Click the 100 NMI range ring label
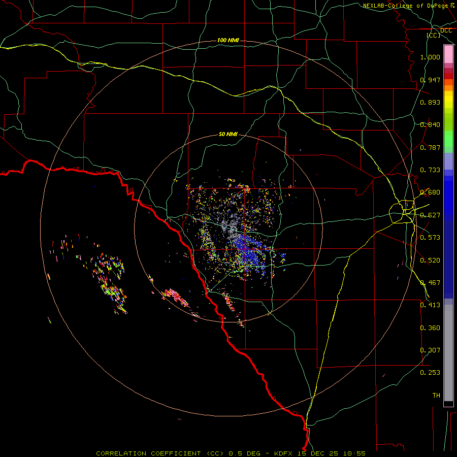Image resolution: width=457 pixels, height=457 pixels. pyautogui.click(x=228, y=40)
